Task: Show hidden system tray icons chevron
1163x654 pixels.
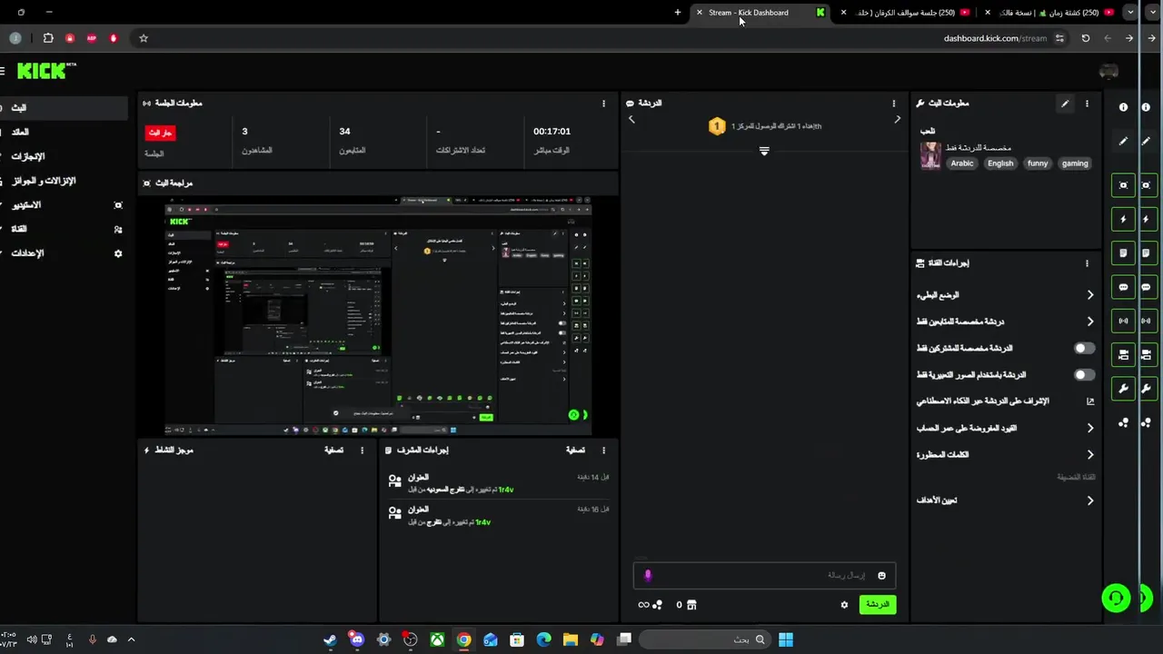Action: [131, 639]
